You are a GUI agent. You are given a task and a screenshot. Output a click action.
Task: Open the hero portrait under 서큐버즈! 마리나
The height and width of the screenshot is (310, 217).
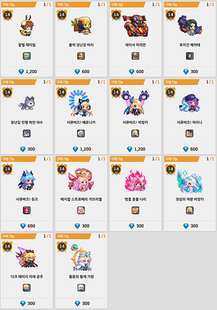click(x=190, y=133)
